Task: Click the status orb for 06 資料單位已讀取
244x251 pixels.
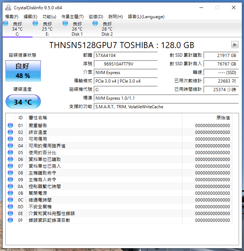Action: click(x=10, y=159)
